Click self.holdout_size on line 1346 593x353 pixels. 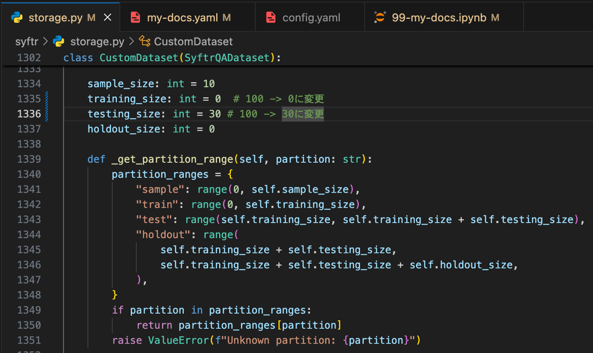tap(460, 265)
